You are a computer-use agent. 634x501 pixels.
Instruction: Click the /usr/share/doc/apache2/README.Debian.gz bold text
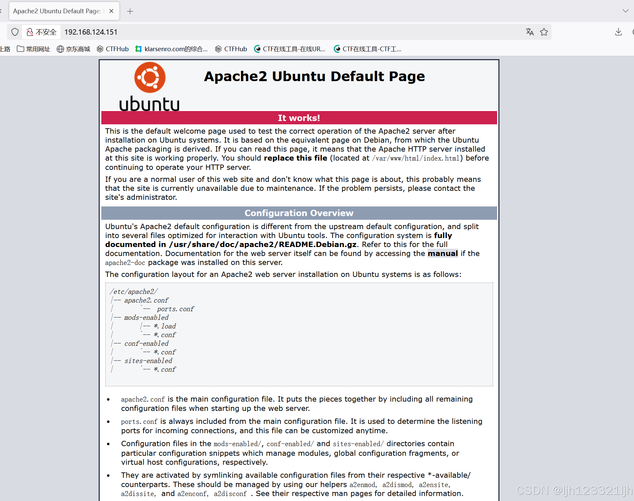click(x=263, y=244)
